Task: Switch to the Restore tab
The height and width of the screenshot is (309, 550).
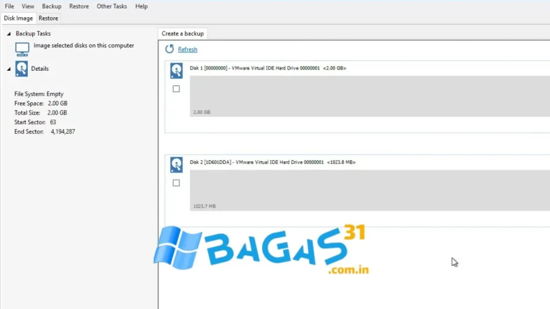Action: click(x=48, y=18)
